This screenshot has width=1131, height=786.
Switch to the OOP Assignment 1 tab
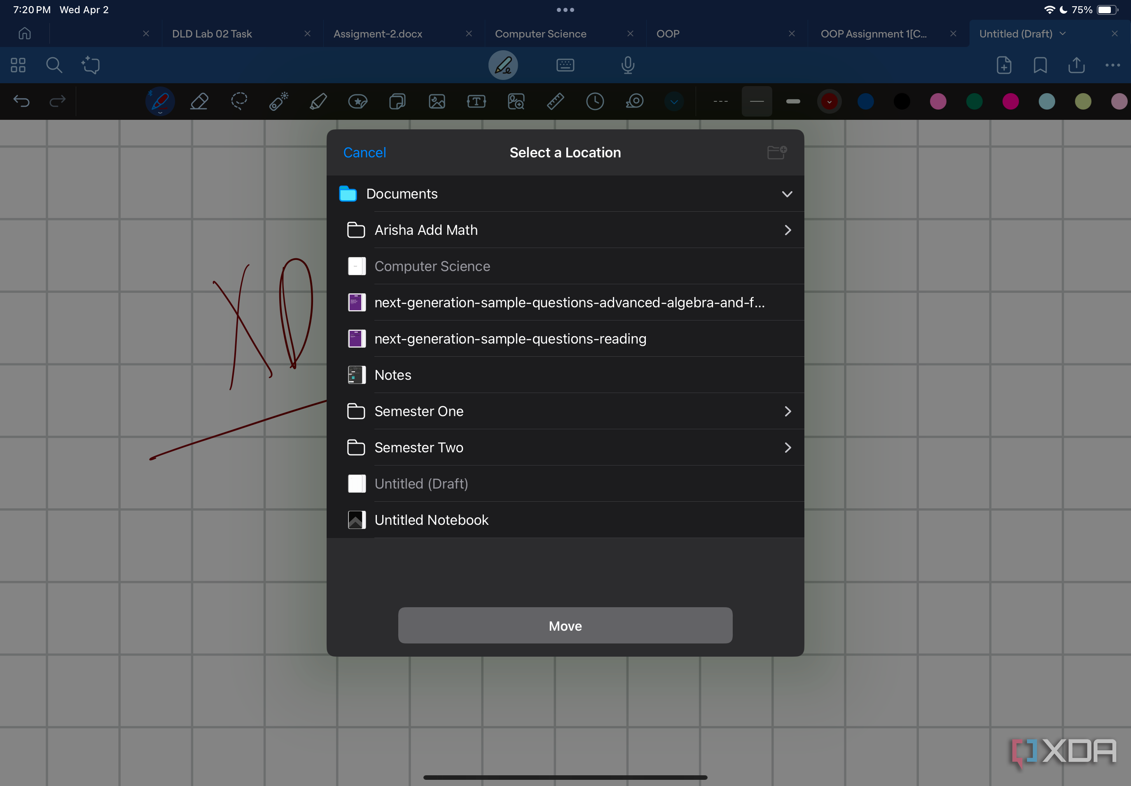coord(874,33)
